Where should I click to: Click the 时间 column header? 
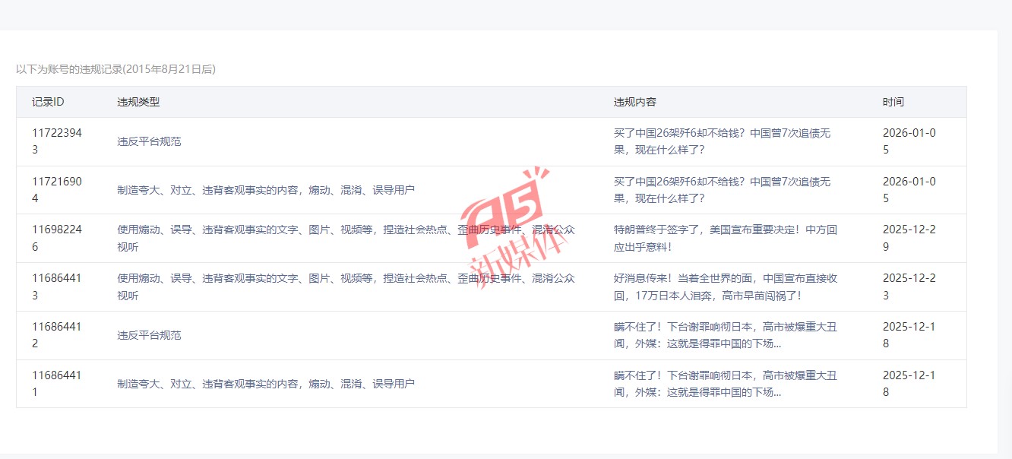(x=893, y=102)
